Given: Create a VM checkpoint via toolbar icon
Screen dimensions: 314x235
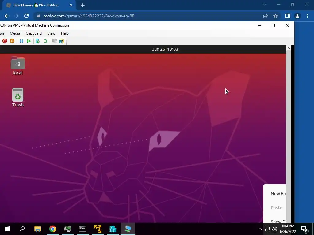Looking at the screenshot, I should click(38, 41).
